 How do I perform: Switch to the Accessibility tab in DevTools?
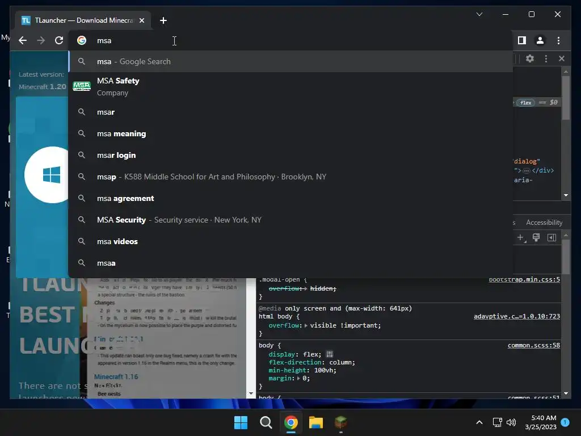point(544,223)
